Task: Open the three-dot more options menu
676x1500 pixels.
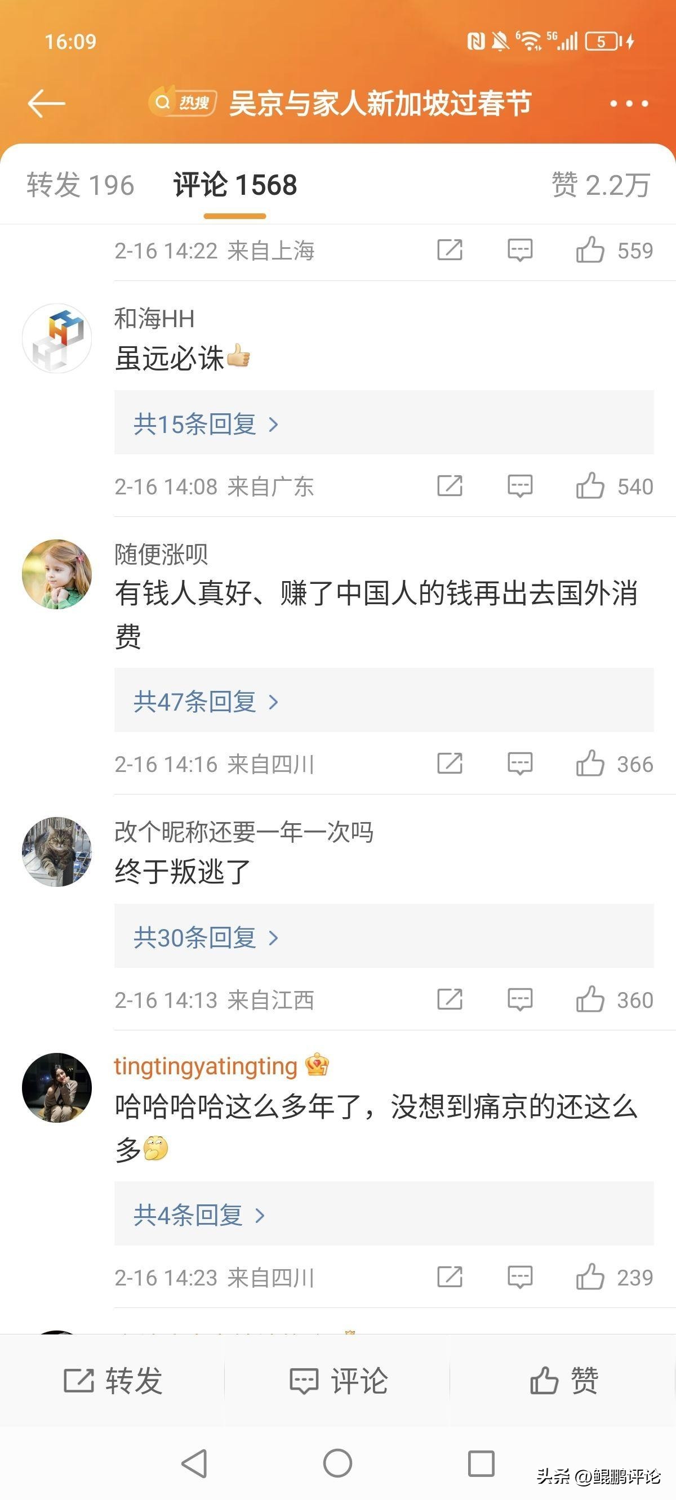Action: tap(629, 104)
